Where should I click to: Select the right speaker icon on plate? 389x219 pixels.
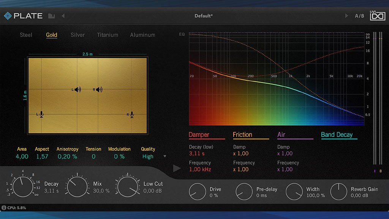point(98,90)
